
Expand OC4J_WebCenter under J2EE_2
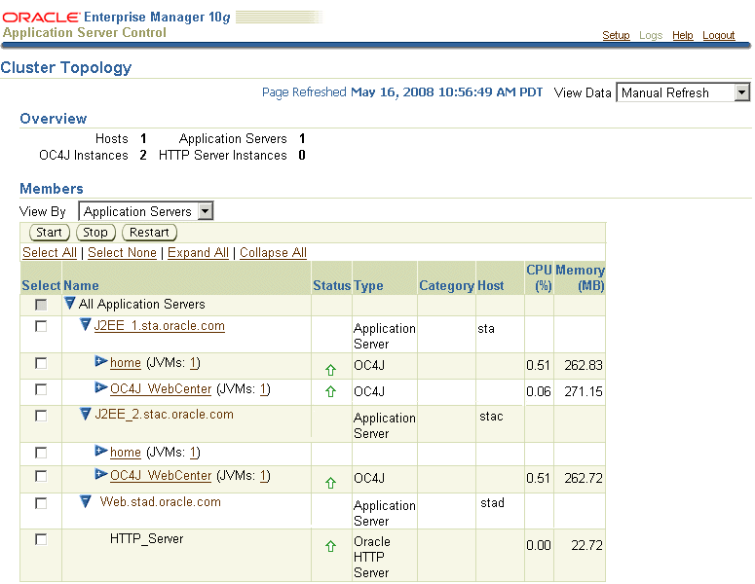(x=100, y=474)
